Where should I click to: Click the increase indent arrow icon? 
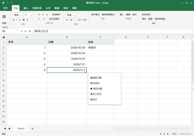pos(44,19)
